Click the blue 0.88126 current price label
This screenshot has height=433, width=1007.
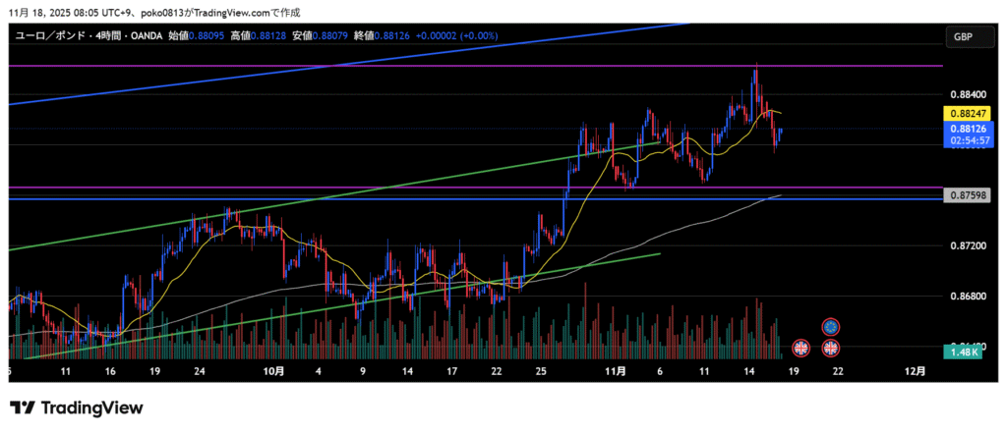tap(969, 129)
